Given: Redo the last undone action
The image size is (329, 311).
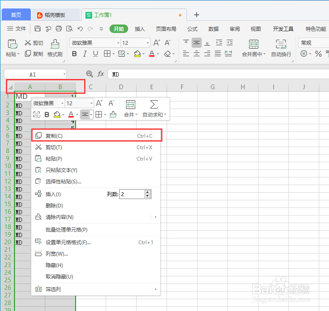Looking at the screenshot, I should tap(90, 29).
